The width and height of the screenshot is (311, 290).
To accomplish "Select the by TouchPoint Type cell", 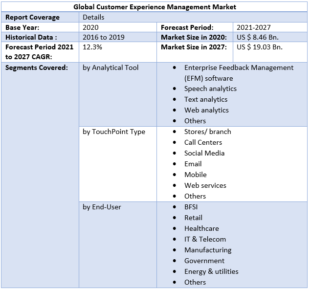I will pyautogui.click(x=114, y=132).
